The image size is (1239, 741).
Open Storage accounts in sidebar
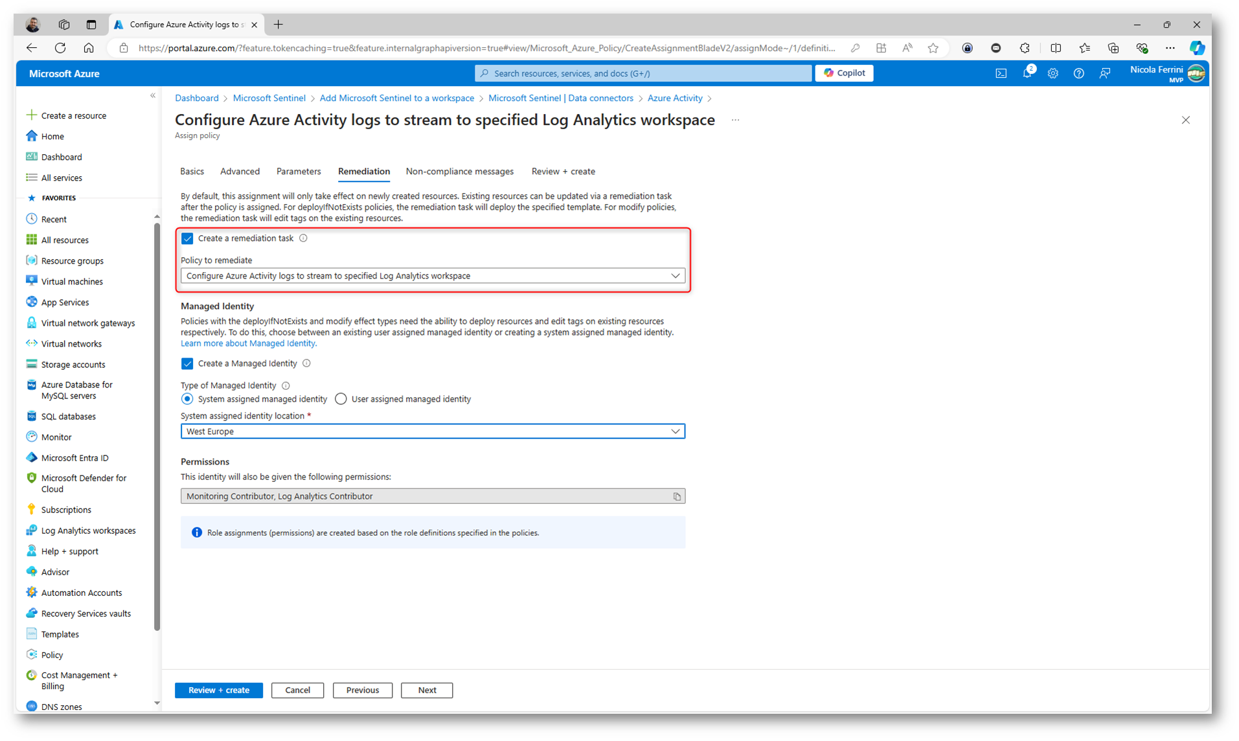point(73,364)
